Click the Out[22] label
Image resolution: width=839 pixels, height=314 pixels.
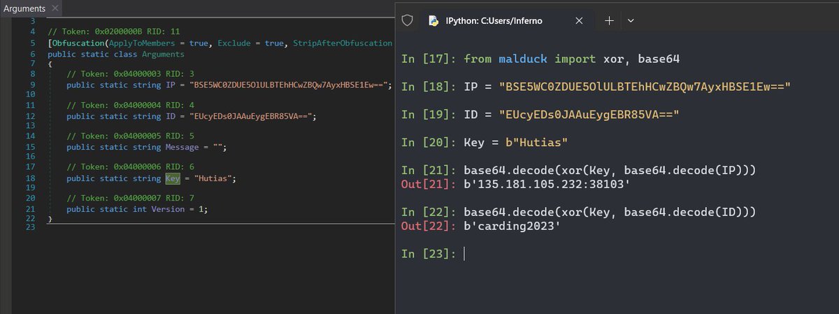(x=429, y=224)
